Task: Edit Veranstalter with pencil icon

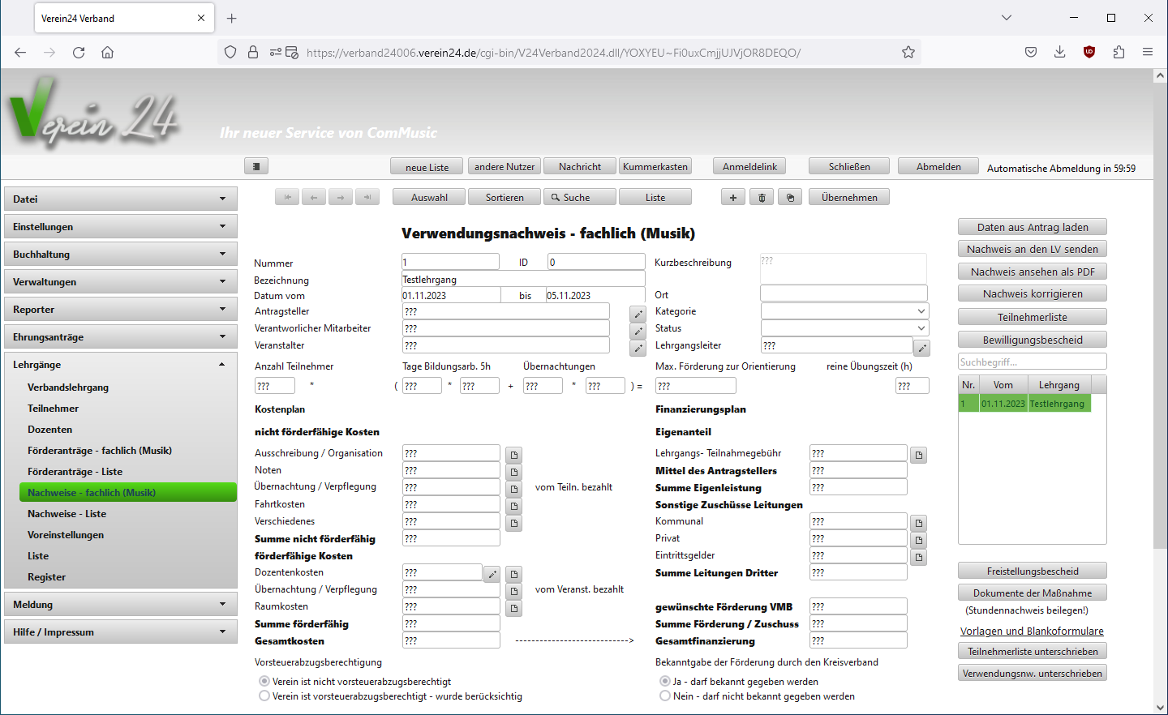Action: pos(638,348)
